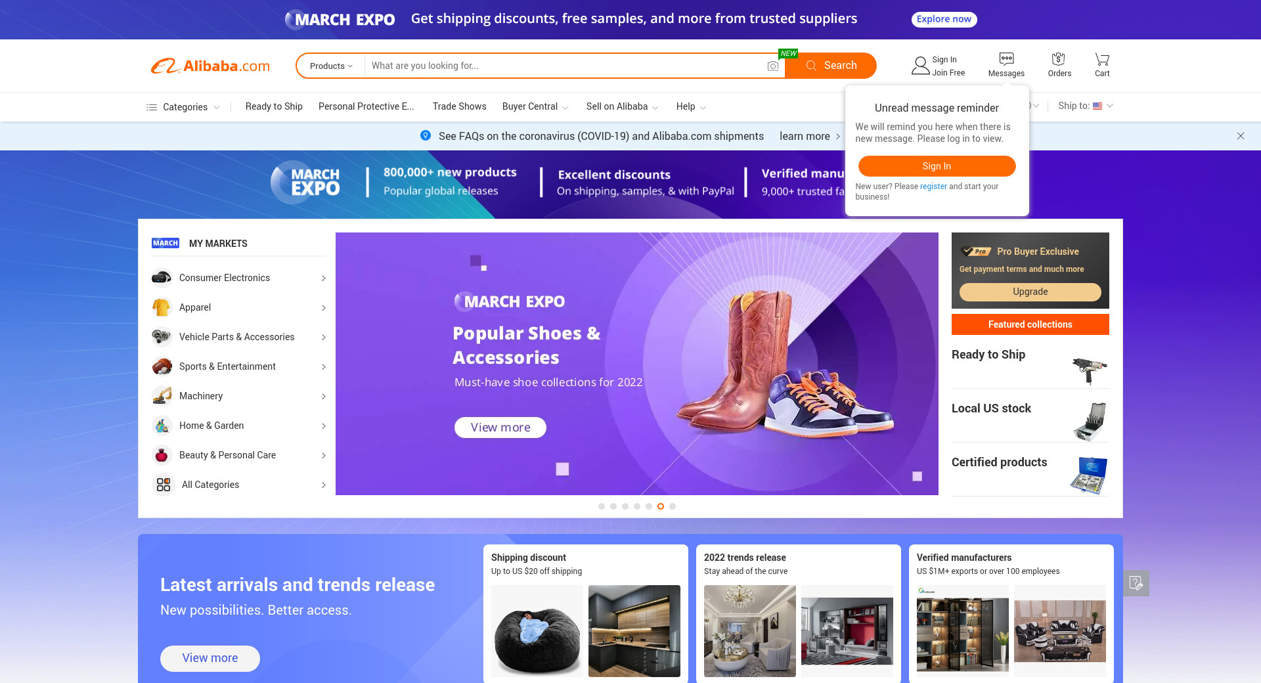1261x683 pixels.
Task: Click learn more about COVID-19 shipments
Action: coord(805,136)
